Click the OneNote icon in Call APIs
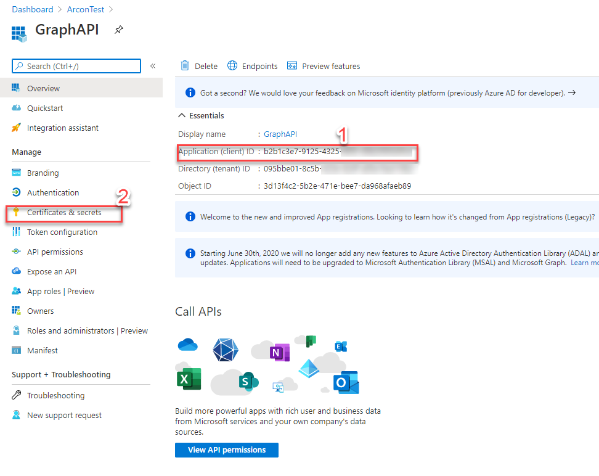Viewport: 599px width, 476px height. (x=280, y=353)
